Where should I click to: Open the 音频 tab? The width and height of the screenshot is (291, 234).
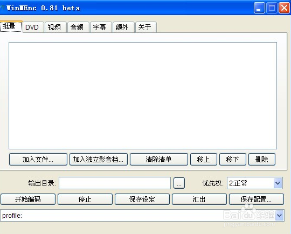pos(78,27)
